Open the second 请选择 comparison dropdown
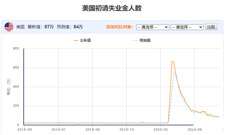The height and width of the screenshot is (135, 225). tap(187, 27)
